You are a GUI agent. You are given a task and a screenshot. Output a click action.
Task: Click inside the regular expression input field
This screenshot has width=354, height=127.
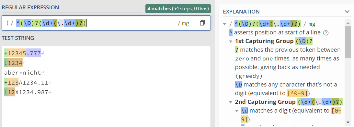(95, 23)
